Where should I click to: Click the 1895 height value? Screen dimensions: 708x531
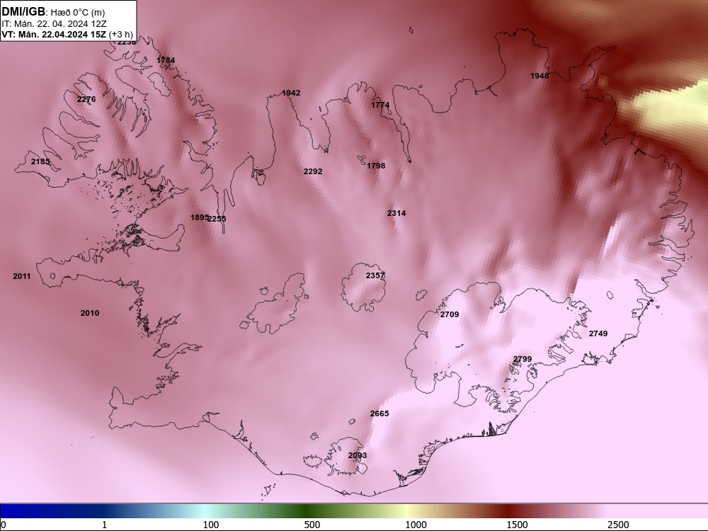[x=199, y=217]
